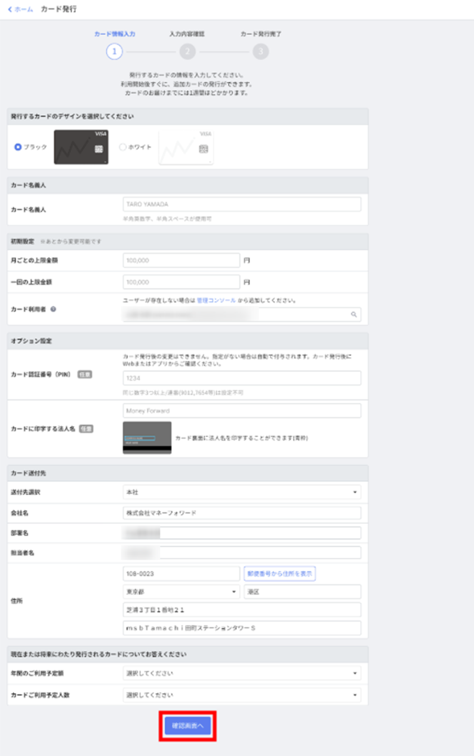Open the 送付先選択 dropdown
Viewport: 474px width, 756px height.
pyautogui.click(x=241, y=493)
